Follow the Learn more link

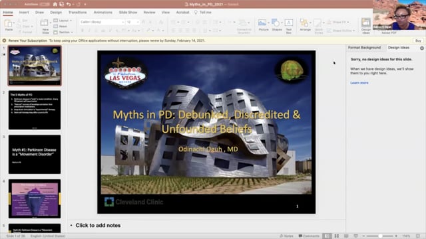(359, 83)
